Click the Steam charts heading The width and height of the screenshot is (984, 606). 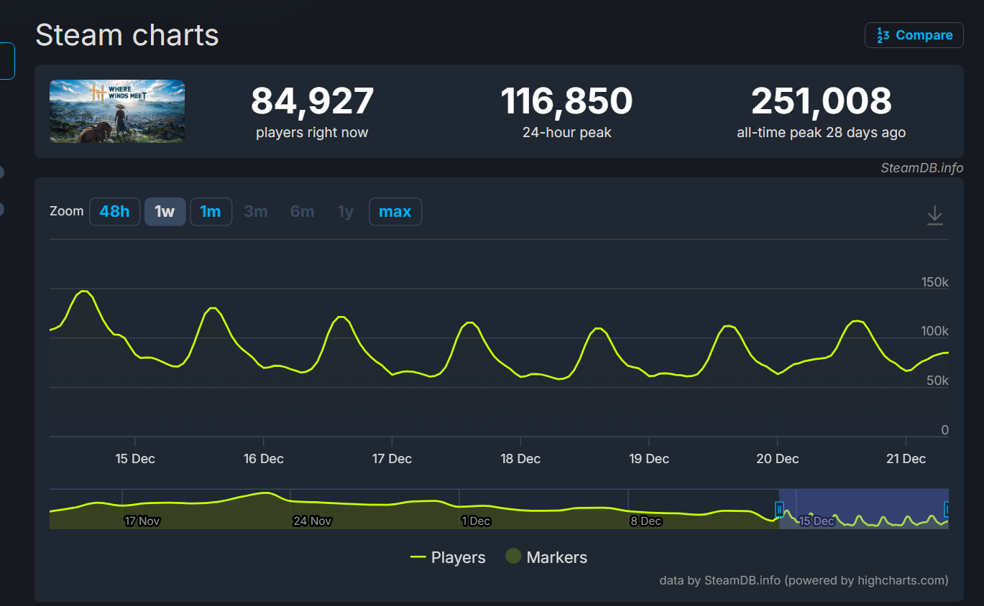click(x=127, y=35)
